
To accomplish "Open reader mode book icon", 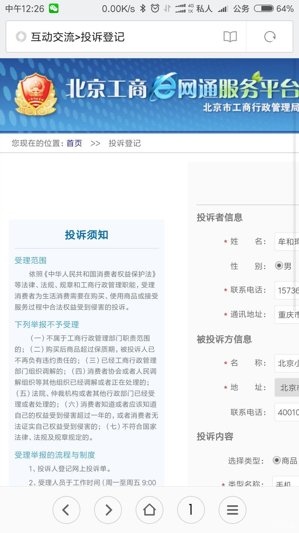I will 230,37.
